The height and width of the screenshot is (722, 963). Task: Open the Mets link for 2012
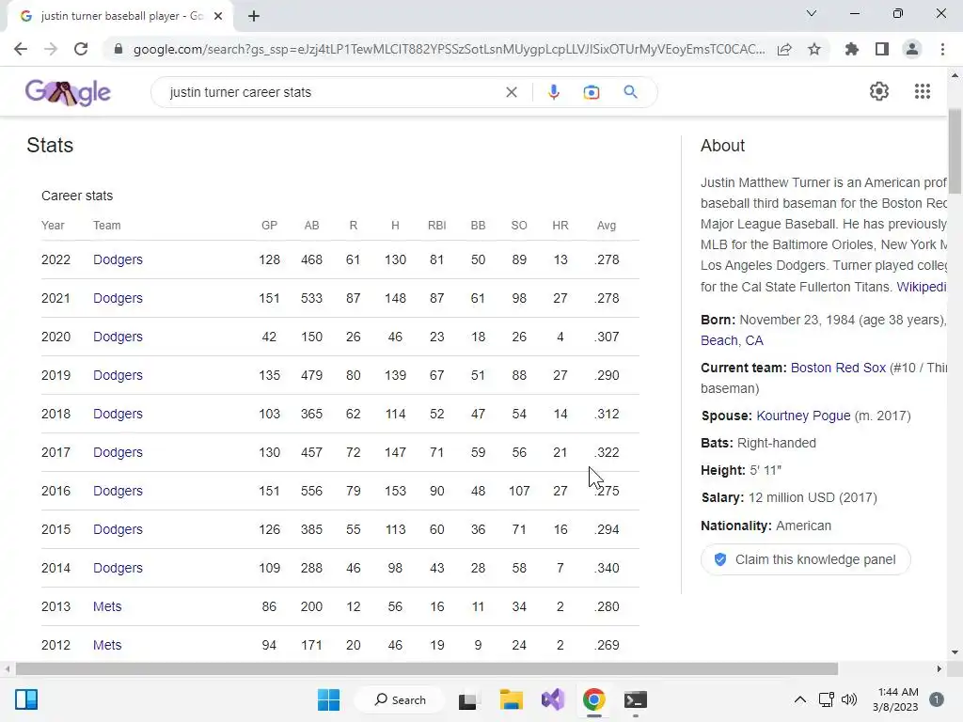tap(107, 645)
